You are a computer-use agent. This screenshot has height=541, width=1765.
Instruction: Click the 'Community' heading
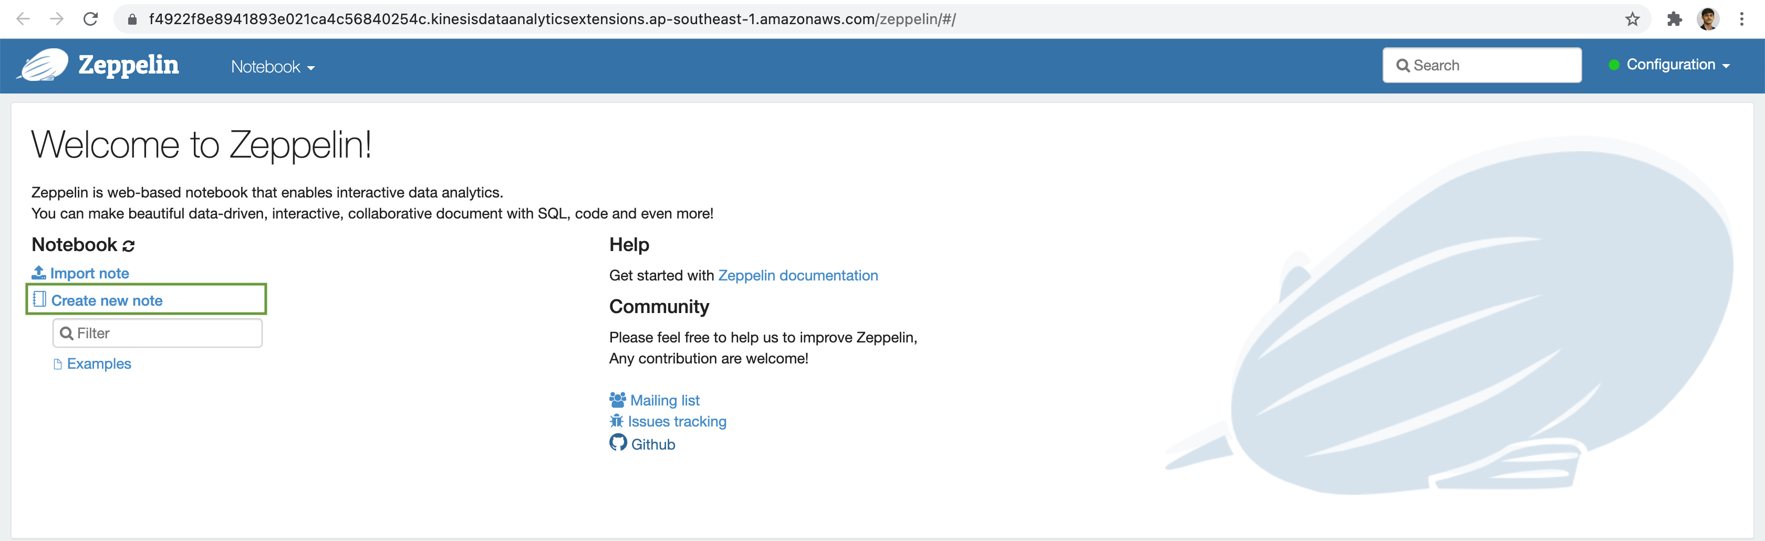659,307
